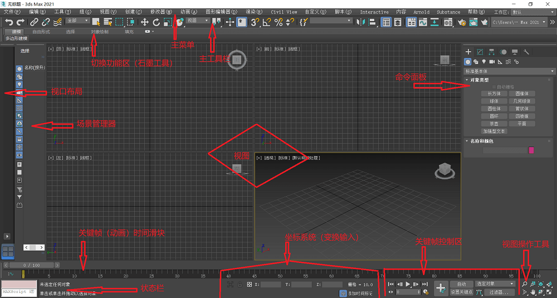Activate the Select and Rotate tool
The width and height of the screenshot is (557, 298).
pos(157,22)
